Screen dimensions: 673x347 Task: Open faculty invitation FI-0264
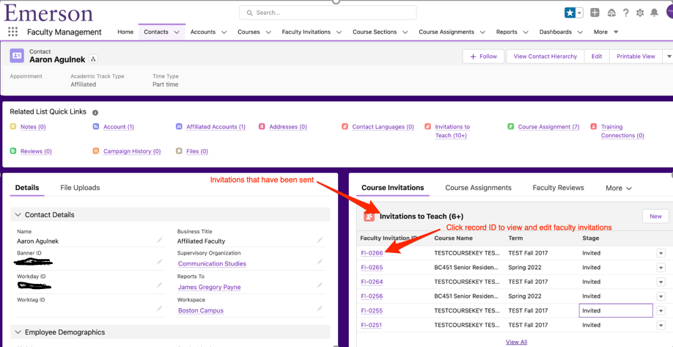(372, 282)
